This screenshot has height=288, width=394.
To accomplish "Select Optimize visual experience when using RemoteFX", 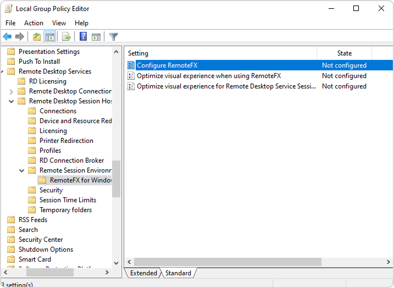I will click(209, 76).
